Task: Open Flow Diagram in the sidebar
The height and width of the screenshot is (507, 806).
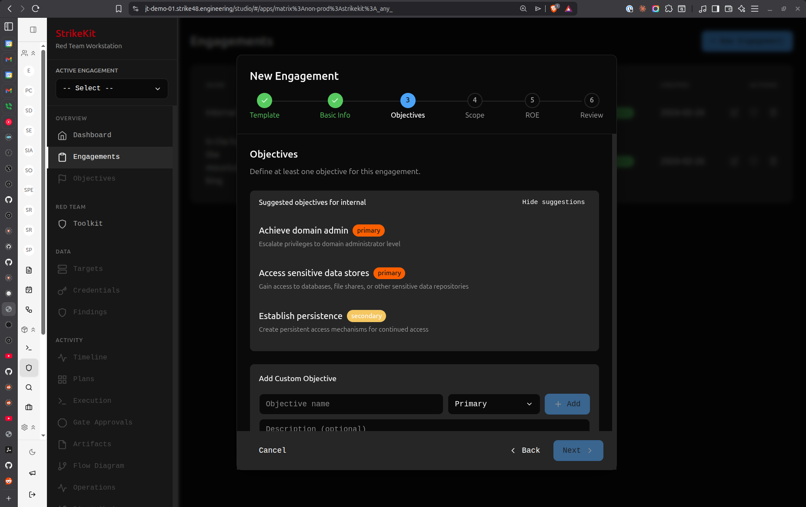Action: [x=110, y=466]
